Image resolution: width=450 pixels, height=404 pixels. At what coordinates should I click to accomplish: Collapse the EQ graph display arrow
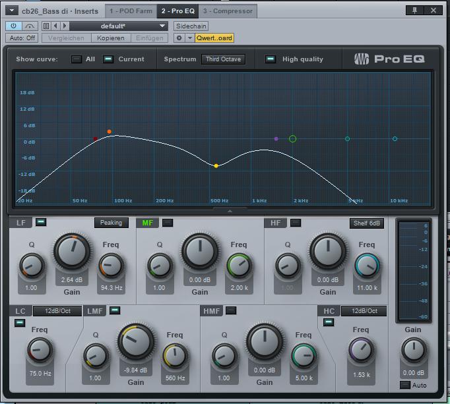pyautogui.click(x=230, y=211)
